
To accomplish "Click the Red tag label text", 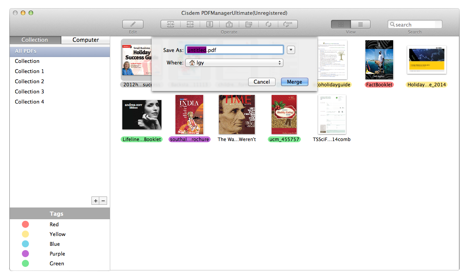I will (54, 224).
